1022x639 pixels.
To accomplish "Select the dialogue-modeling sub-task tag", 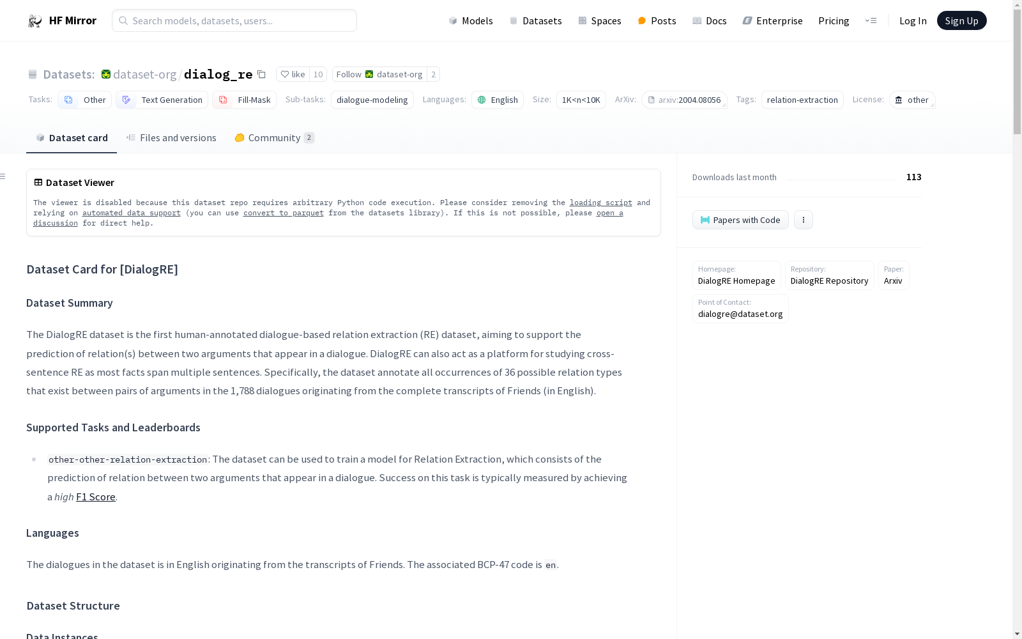I will click(x=372, y=100).
